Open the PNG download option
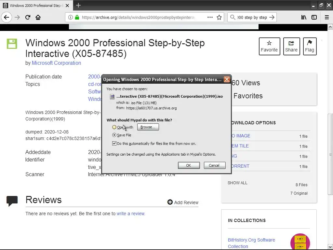Viewport: 333px width, 250px height. click(234, 156)
